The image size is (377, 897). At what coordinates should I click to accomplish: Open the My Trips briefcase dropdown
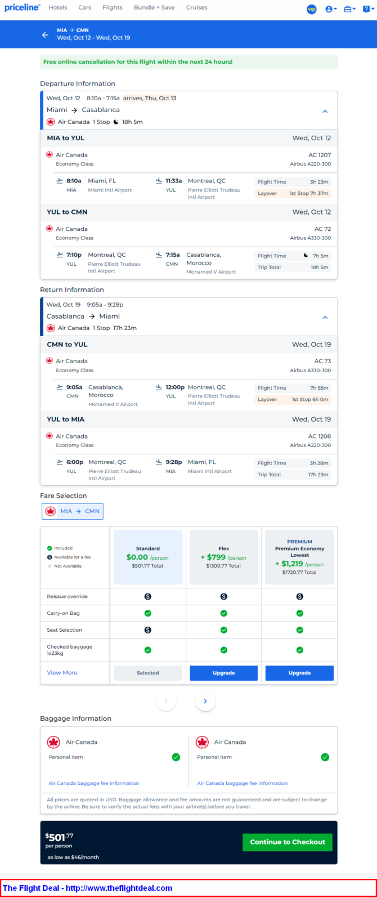click(350, 9)
